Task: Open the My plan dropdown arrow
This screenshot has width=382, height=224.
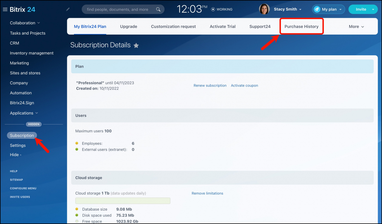Action: click(x=341, y=10)
